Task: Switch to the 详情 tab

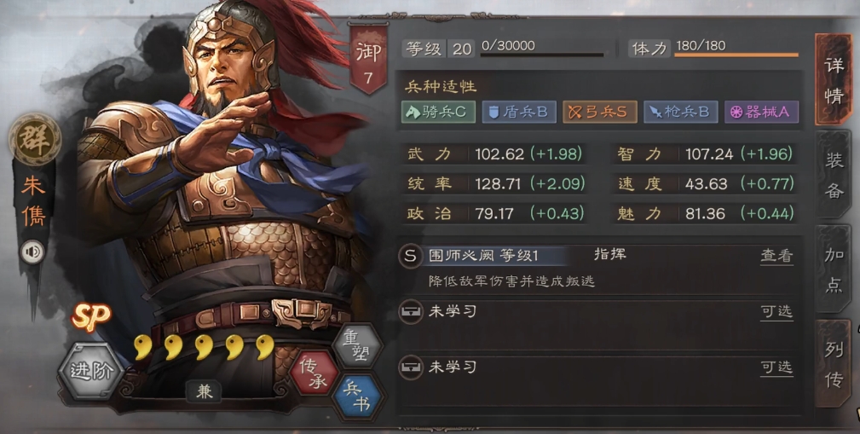Action: pyautogui.click(x=833, y=80)
